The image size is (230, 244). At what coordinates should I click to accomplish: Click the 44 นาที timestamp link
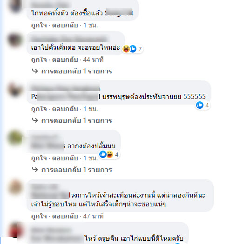tap(93, 59)
